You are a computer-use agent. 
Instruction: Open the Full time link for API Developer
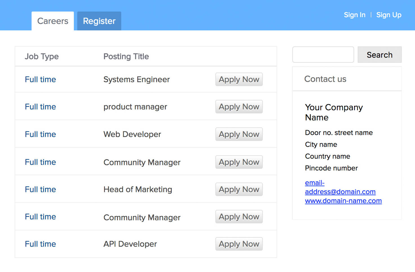[x=40, y=244]
